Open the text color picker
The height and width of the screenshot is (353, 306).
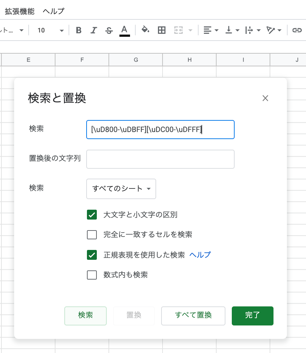click(x=124, y=30)
